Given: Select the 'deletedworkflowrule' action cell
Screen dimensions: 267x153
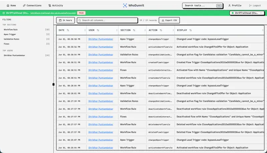Looking at the screenshot, I should coord(161,124).
